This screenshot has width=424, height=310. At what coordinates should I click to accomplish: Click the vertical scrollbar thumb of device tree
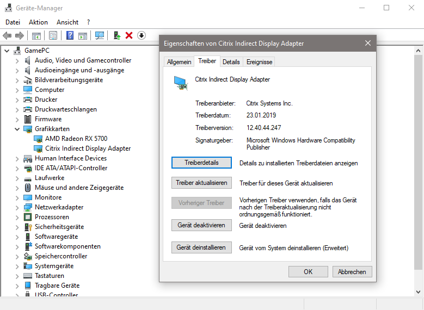pos(418,162)
